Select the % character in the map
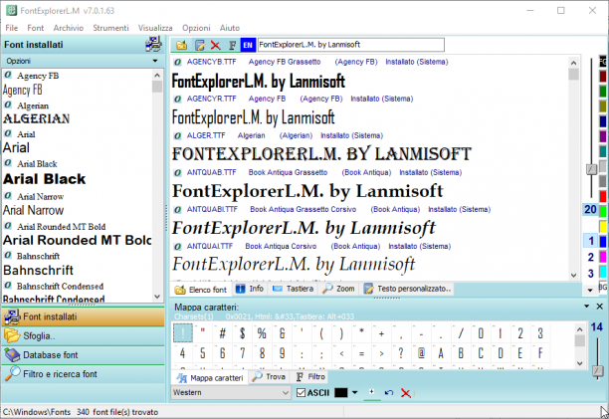 tap(262, 332)
